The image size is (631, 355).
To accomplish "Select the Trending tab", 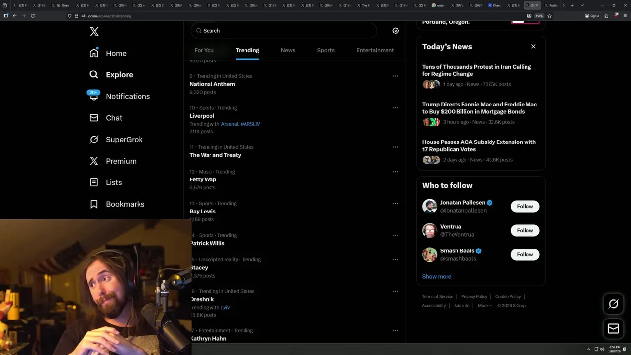I will [247, 50].
